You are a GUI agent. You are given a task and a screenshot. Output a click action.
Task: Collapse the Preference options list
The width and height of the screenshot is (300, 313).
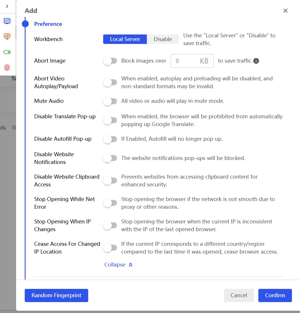tap(115, 265)
